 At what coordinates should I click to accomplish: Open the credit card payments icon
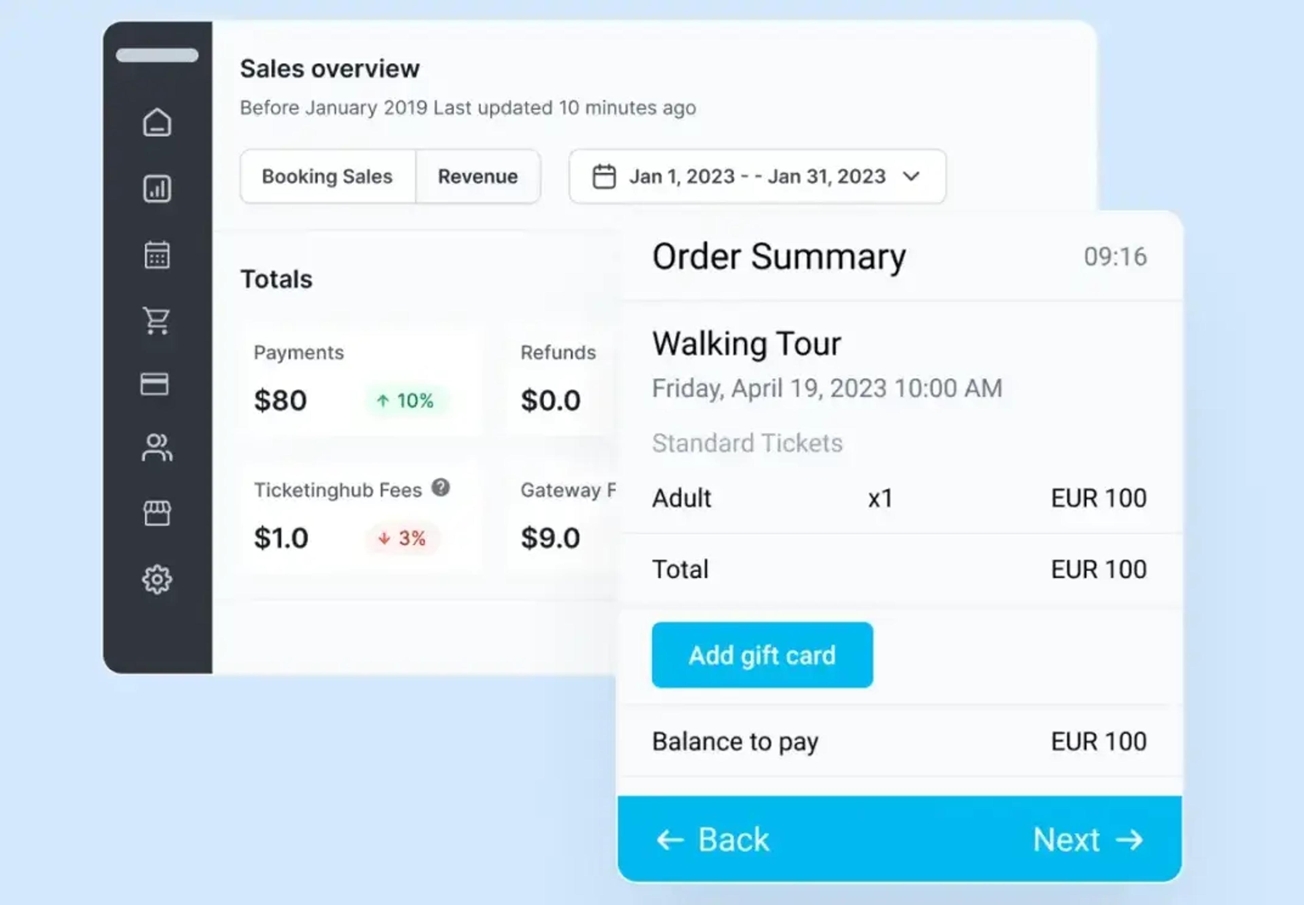click(x=154, y=384)
